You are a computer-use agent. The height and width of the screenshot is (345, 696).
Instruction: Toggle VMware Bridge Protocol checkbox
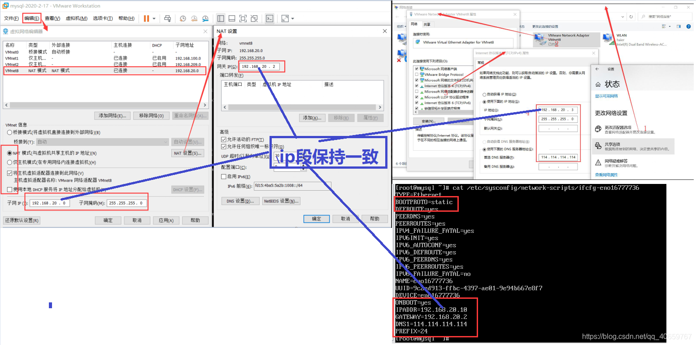tap(417, 74)
